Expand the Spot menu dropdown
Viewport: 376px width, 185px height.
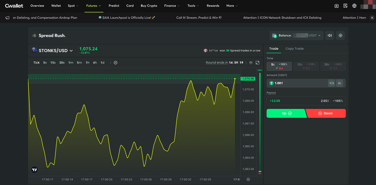coord(73,6)
